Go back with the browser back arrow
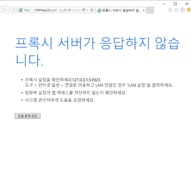Image resolution: width=191 pixels, height=179 pixels. (5, 10)
